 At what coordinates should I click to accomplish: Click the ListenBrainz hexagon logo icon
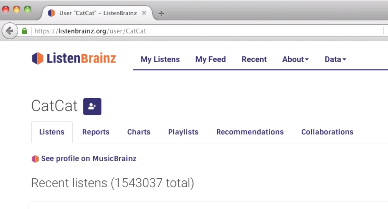coord(38,58)
